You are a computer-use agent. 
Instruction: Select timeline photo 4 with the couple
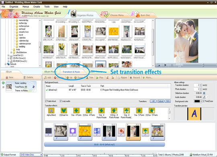tap(133, 132)
